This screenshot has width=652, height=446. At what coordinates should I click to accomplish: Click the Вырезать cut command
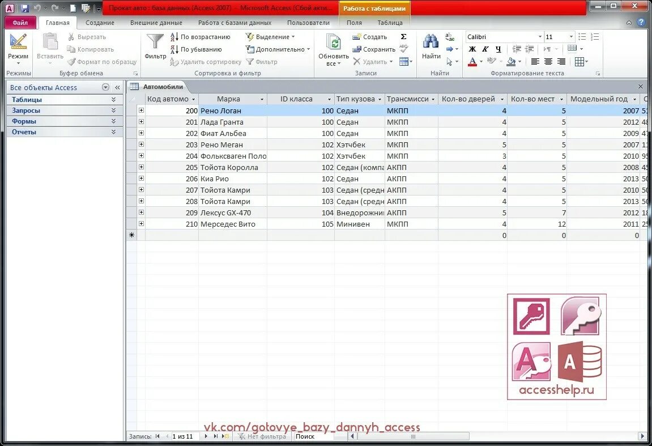87,37
